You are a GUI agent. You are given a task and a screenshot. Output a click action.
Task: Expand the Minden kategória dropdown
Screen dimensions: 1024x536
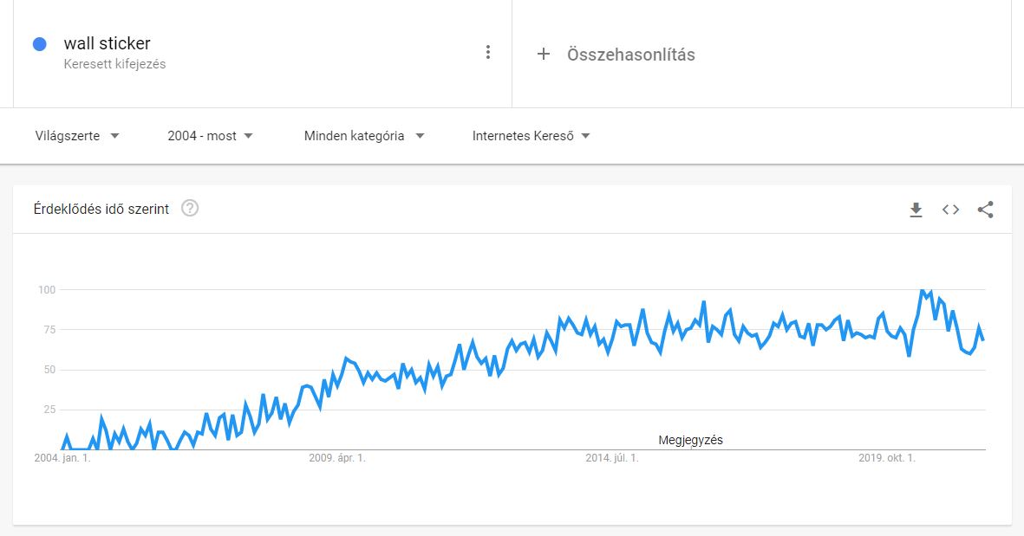(x=364, y=136)
